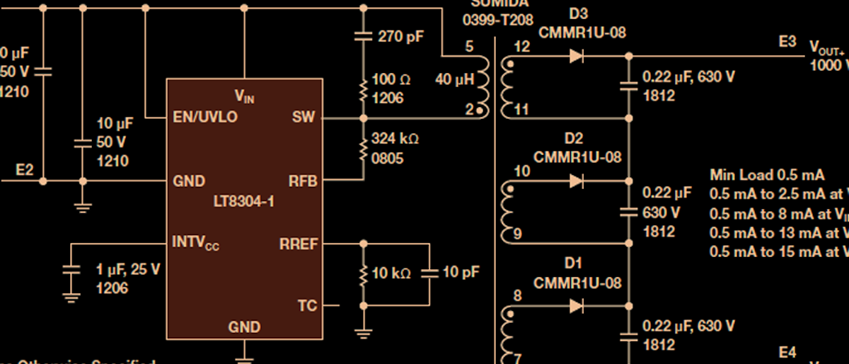This screenshot has height=364, width=849.
Task: Click the D3 diode symbol
Action: tap(577, 55)
